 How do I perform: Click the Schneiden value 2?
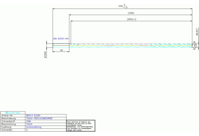click(x=27, y=130)
